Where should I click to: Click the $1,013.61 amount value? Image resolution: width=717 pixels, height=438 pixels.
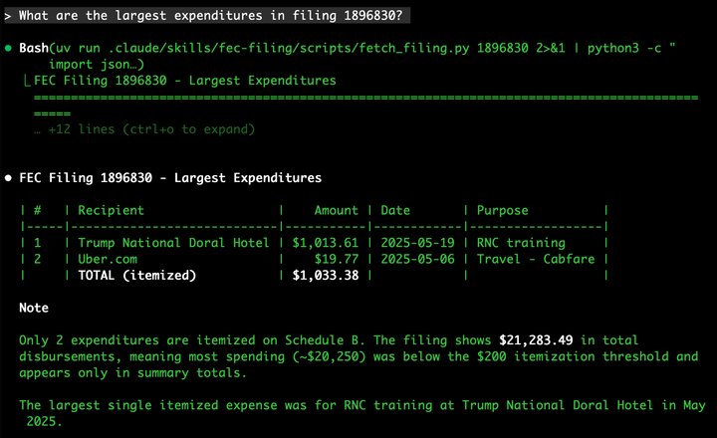pyautogui.click(x=326, y=243)
